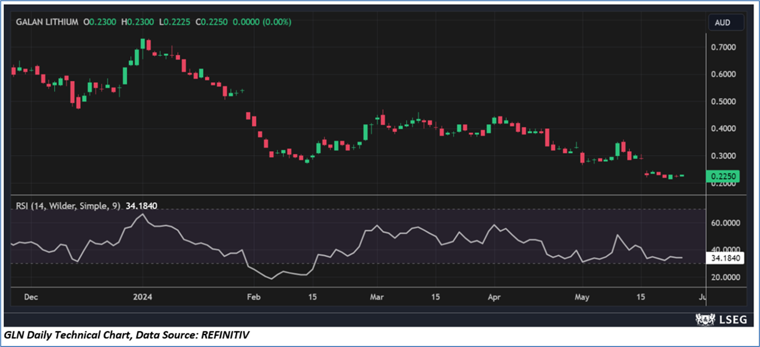Click the 0.4000 price axis label

click(725, 129)
